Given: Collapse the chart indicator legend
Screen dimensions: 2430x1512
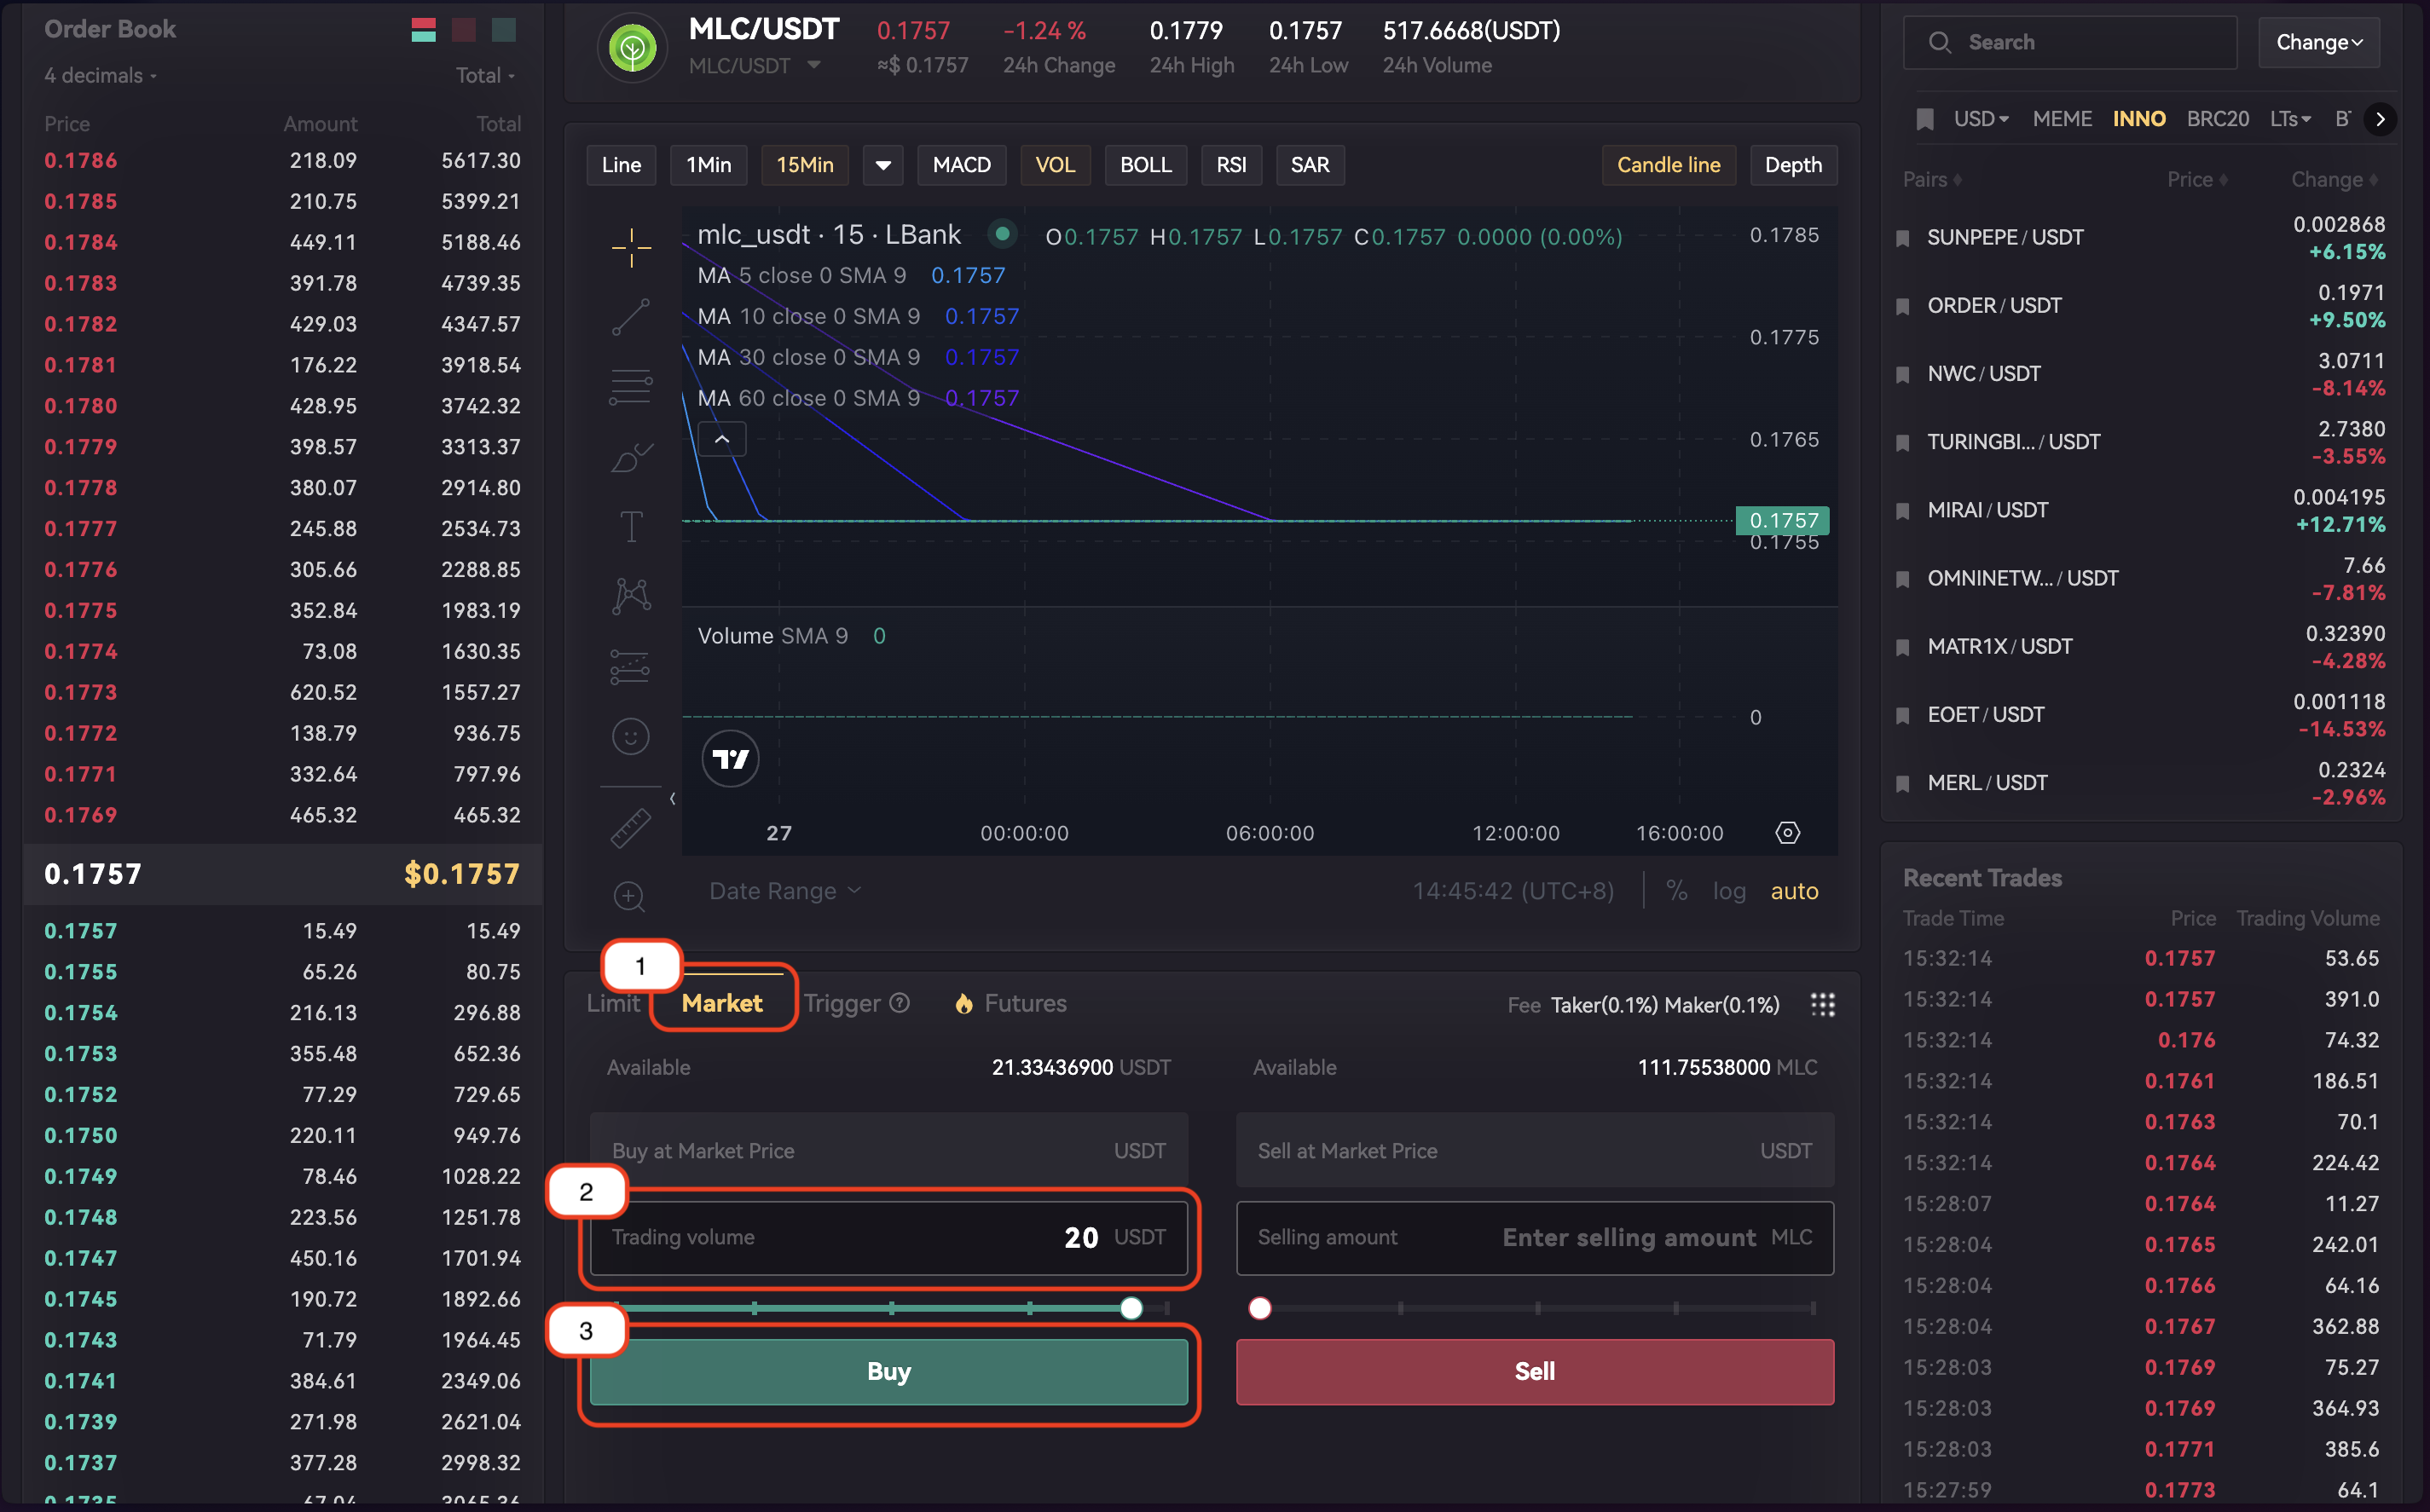Looking at the screenshot, I should 722,439.
